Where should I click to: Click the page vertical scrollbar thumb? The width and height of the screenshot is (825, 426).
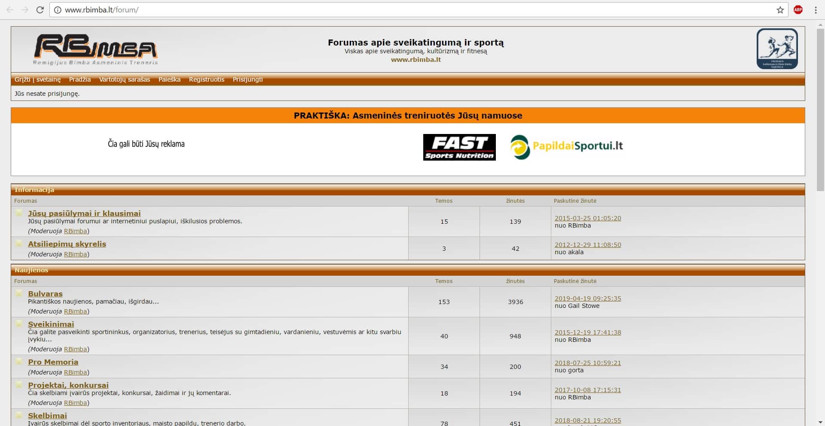click(x=820, y=110)
